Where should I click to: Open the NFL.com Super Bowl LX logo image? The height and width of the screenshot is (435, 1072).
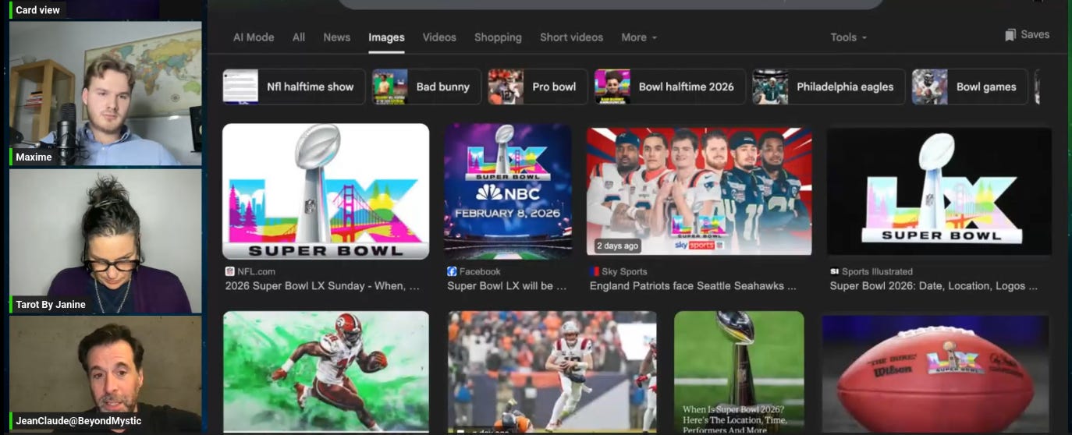[325, 191]
